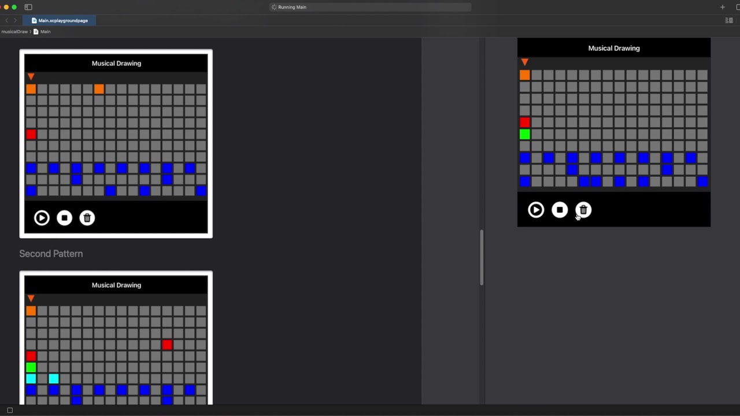Viewport: 740px width, 416px height.
Task: Toggle the red cell in the live view grid
Action: coord(524,122)
